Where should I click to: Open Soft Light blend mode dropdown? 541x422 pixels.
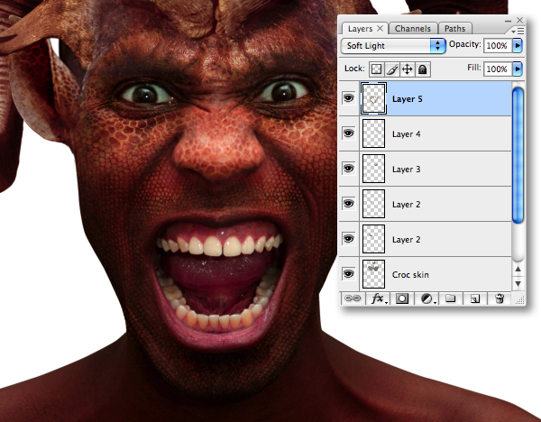point(393,46)
